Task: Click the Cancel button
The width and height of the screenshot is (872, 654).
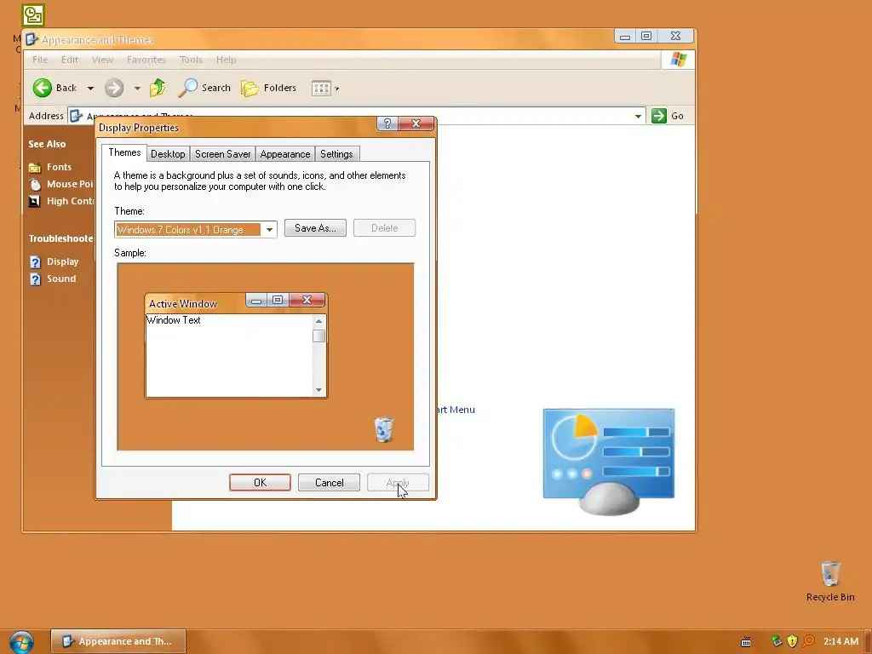Action: [330, 483]
